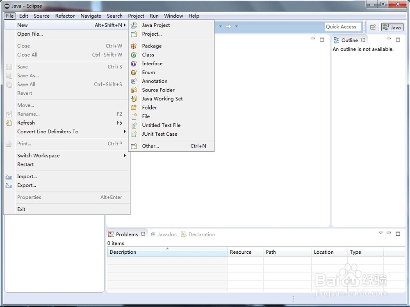Click the Path column header
410x307 pixels.
(x=287, y=252)
